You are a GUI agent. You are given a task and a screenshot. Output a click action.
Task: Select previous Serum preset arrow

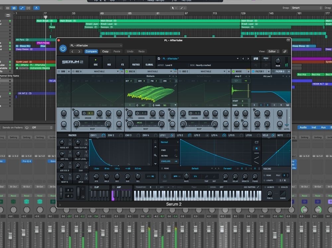click(243, 59)
